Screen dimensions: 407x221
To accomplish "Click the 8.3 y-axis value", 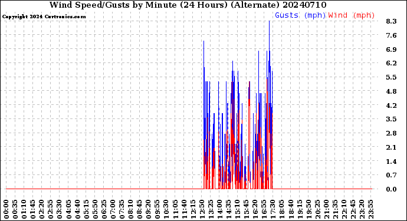I will [x=392, y=21].
